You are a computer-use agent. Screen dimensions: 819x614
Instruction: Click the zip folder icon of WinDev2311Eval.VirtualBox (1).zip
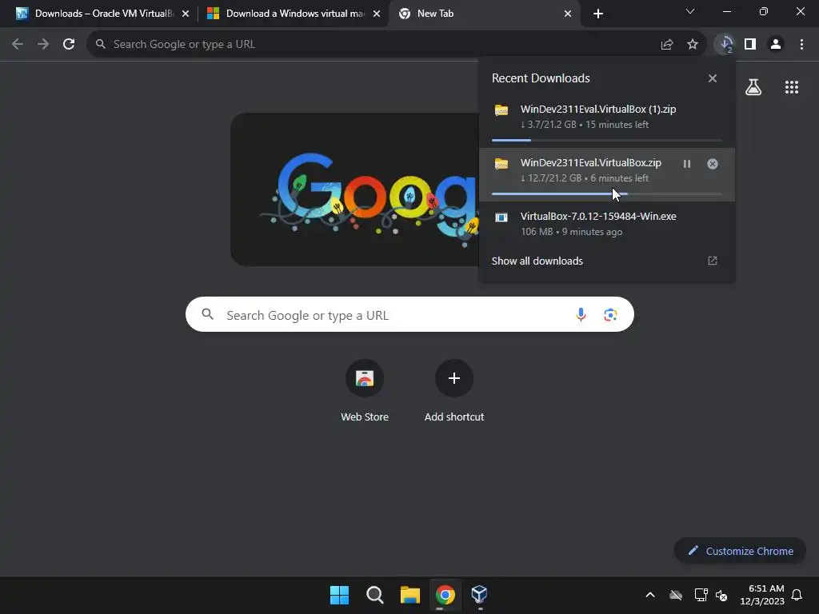501,110
